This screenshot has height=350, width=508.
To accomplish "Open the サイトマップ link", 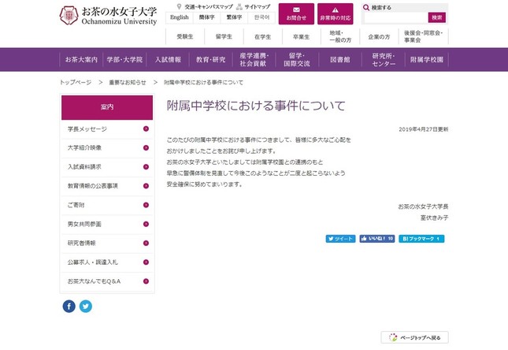I will (x=254, y=6).
